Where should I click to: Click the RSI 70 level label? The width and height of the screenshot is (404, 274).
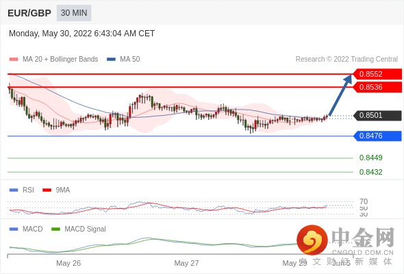[x=364, y=201]
